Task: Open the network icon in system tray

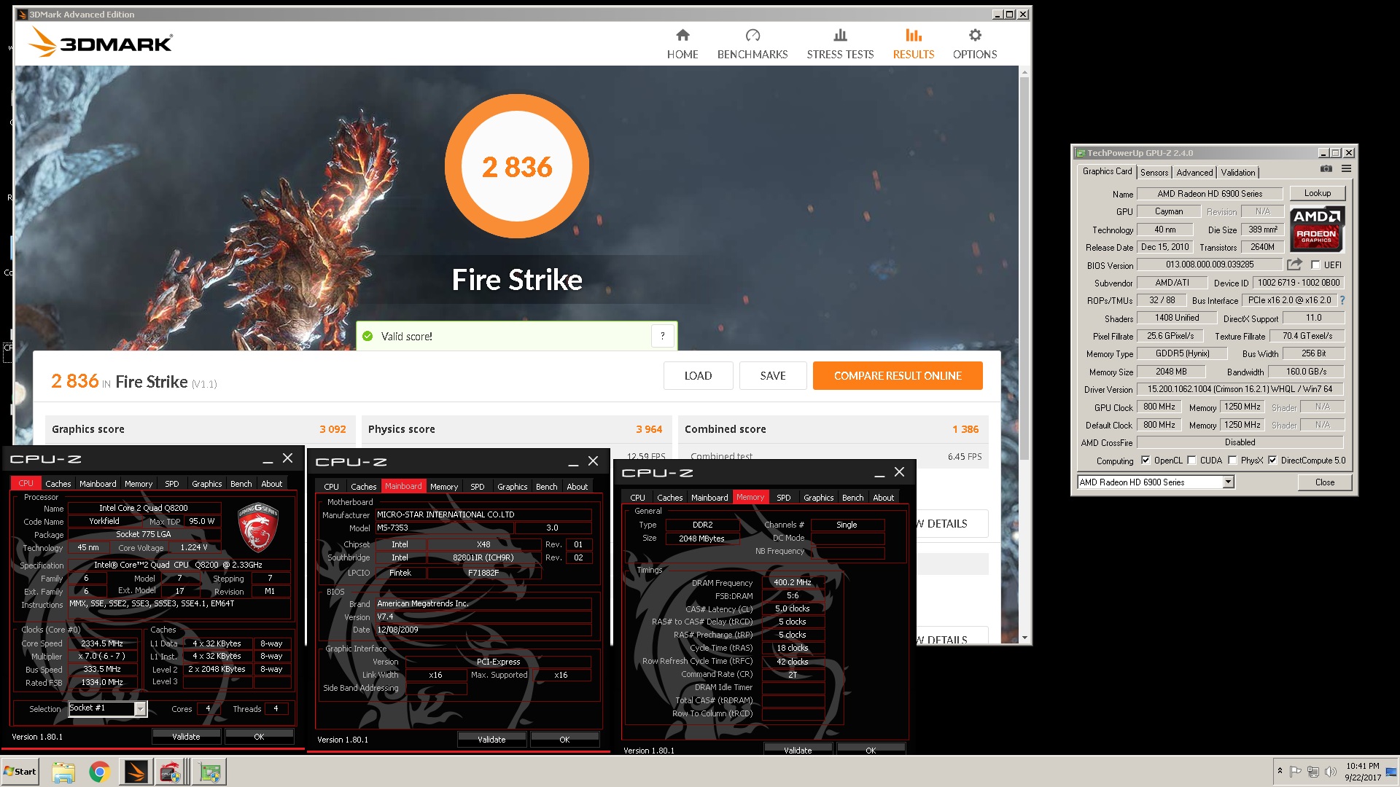Action: point(1312,772)
